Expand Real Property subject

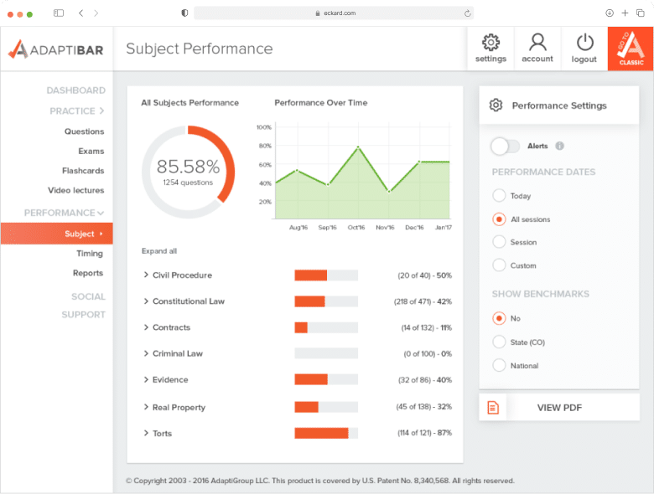pos(146,407)
